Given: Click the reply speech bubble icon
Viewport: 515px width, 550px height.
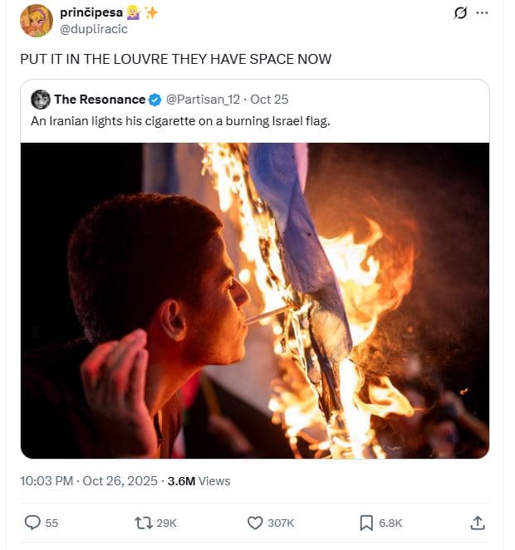Looking at the screenshot, I should 33,523.
